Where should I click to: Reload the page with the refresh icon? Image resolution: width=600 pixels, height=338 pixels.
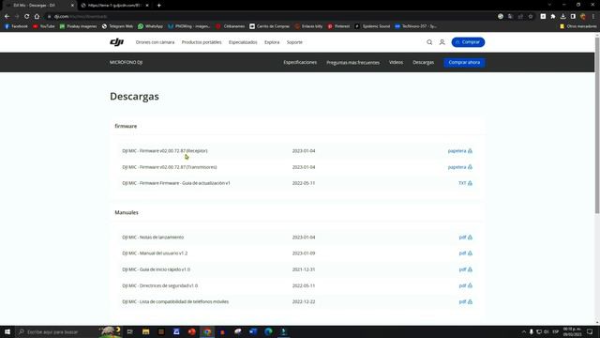pos(27,17)
